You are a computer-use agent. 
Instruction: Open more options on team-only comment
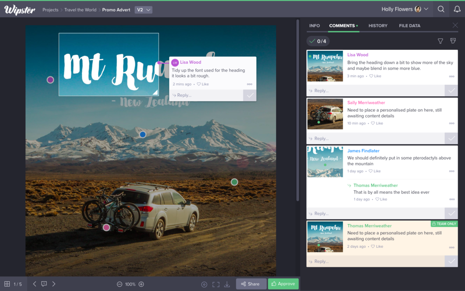tap(452, 247)
